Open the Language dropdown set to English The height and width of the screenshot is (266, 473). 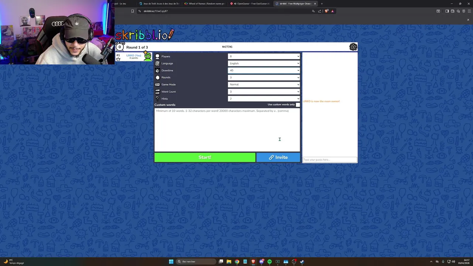point(264,64)
